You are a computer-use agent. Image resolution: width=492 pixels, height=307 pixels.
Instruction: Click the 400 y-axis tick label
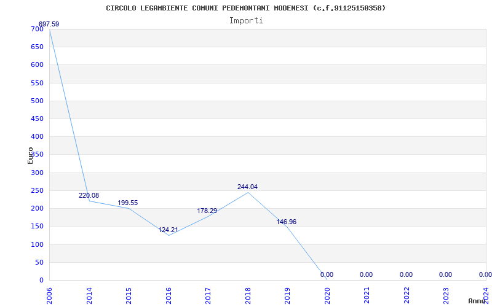[37, 136]
